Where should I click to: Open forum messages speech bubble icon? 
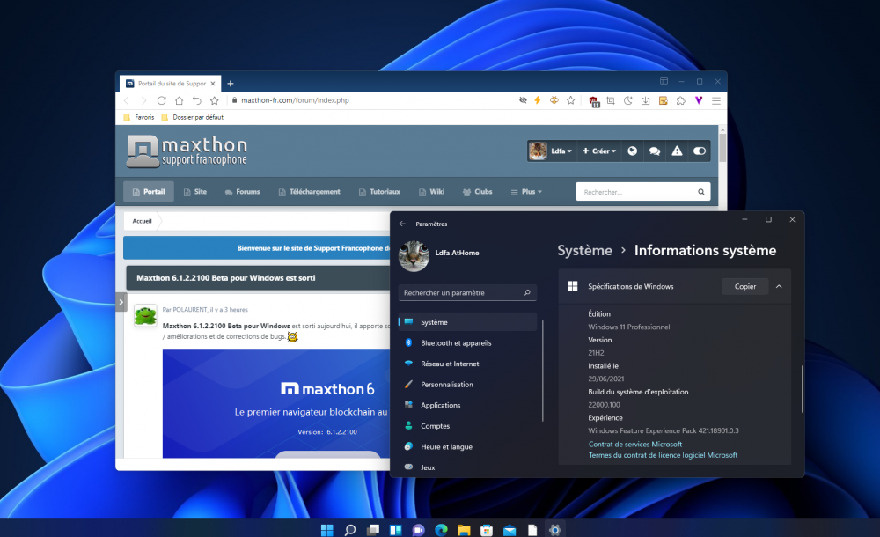coord(655,151)
